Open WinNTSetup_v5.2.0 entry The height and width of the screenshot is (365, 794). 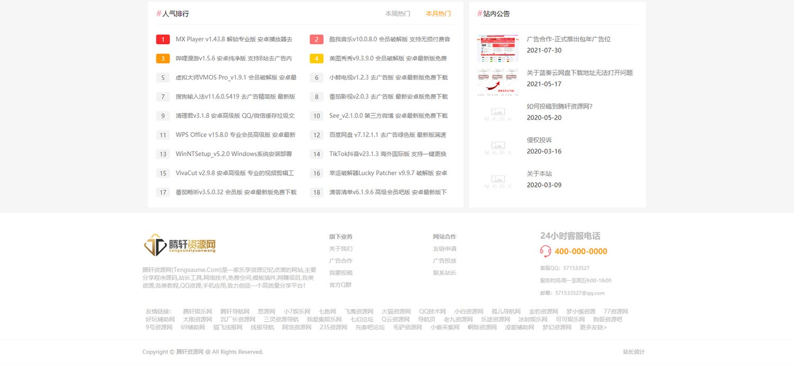point(234,154)
